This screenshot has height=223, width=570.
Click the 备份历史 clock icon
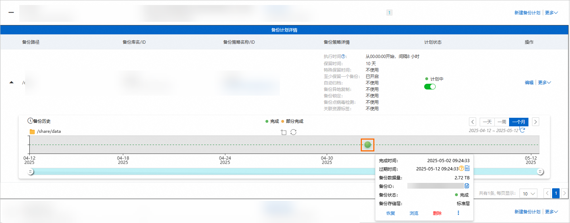click(x=30, y=121)
